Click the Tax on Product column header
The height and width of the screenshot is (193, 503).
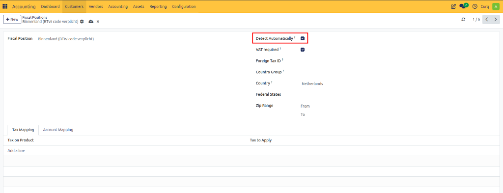coord(21,140)
